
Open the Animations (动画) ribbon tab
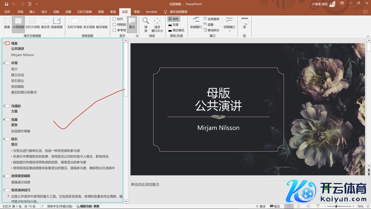[68, 12]
